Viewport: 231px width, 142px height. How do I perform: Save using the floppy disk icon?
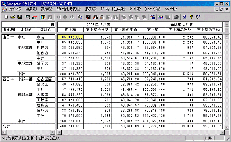pyautogui.click(x=19, y=17)
